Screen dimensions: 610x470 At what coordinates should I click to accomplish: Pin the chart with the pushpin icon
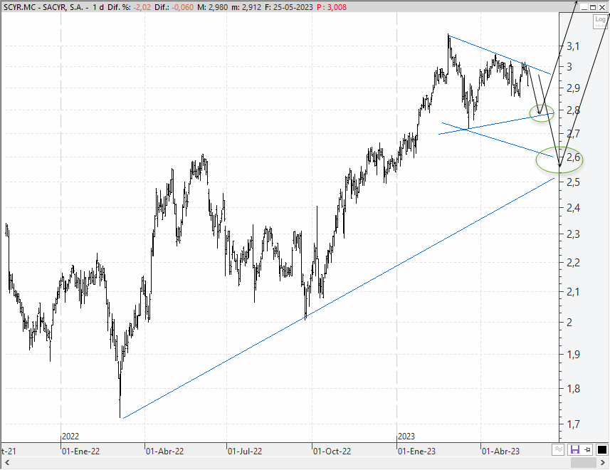587,450
